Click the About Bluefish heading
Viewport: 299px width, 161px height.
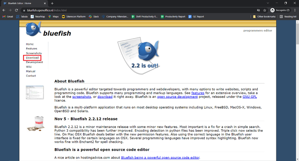(69, 81)
